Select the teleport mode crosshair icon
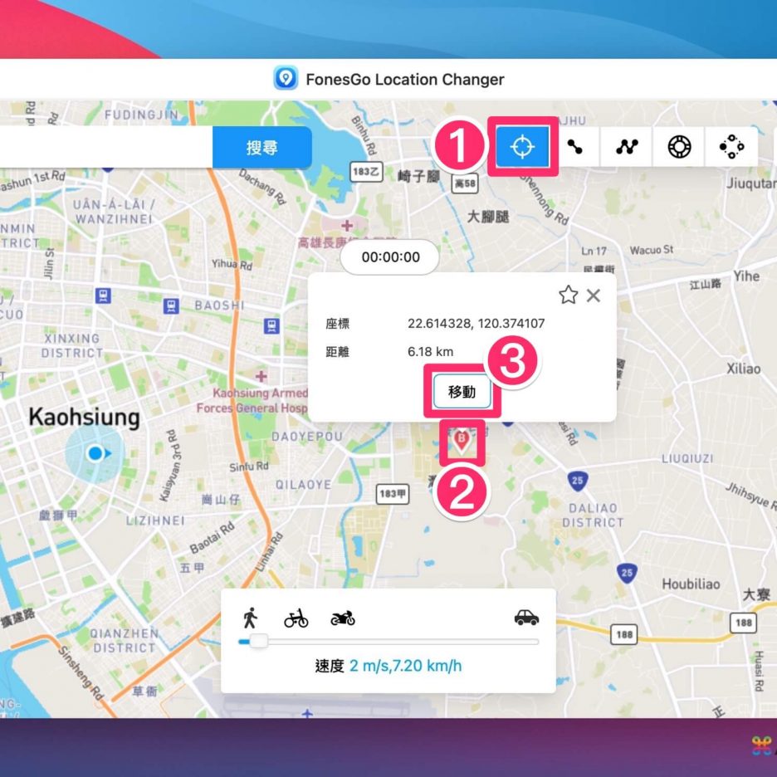 click(x=522, y=147)
